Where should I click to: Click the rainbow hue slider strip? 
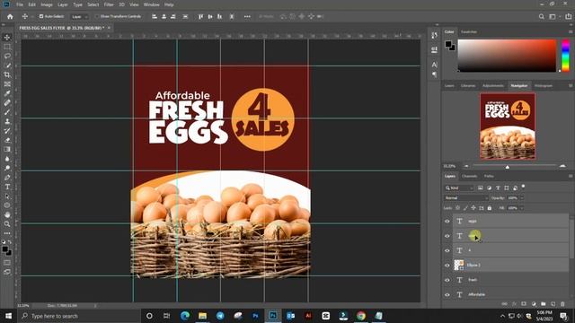566,56
